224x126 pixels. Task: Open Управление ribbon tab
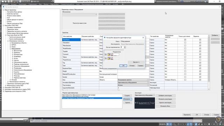tap(33, 4)
